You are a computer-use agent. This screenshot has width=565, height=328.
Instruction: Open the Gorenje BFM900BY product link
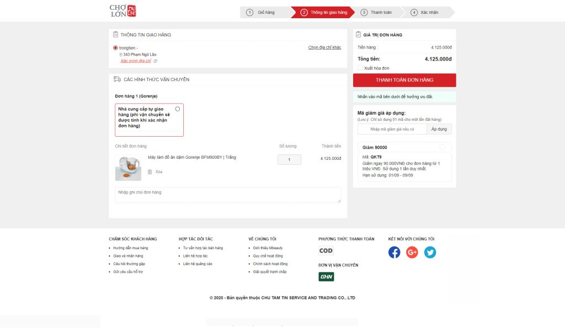[191, 157]
